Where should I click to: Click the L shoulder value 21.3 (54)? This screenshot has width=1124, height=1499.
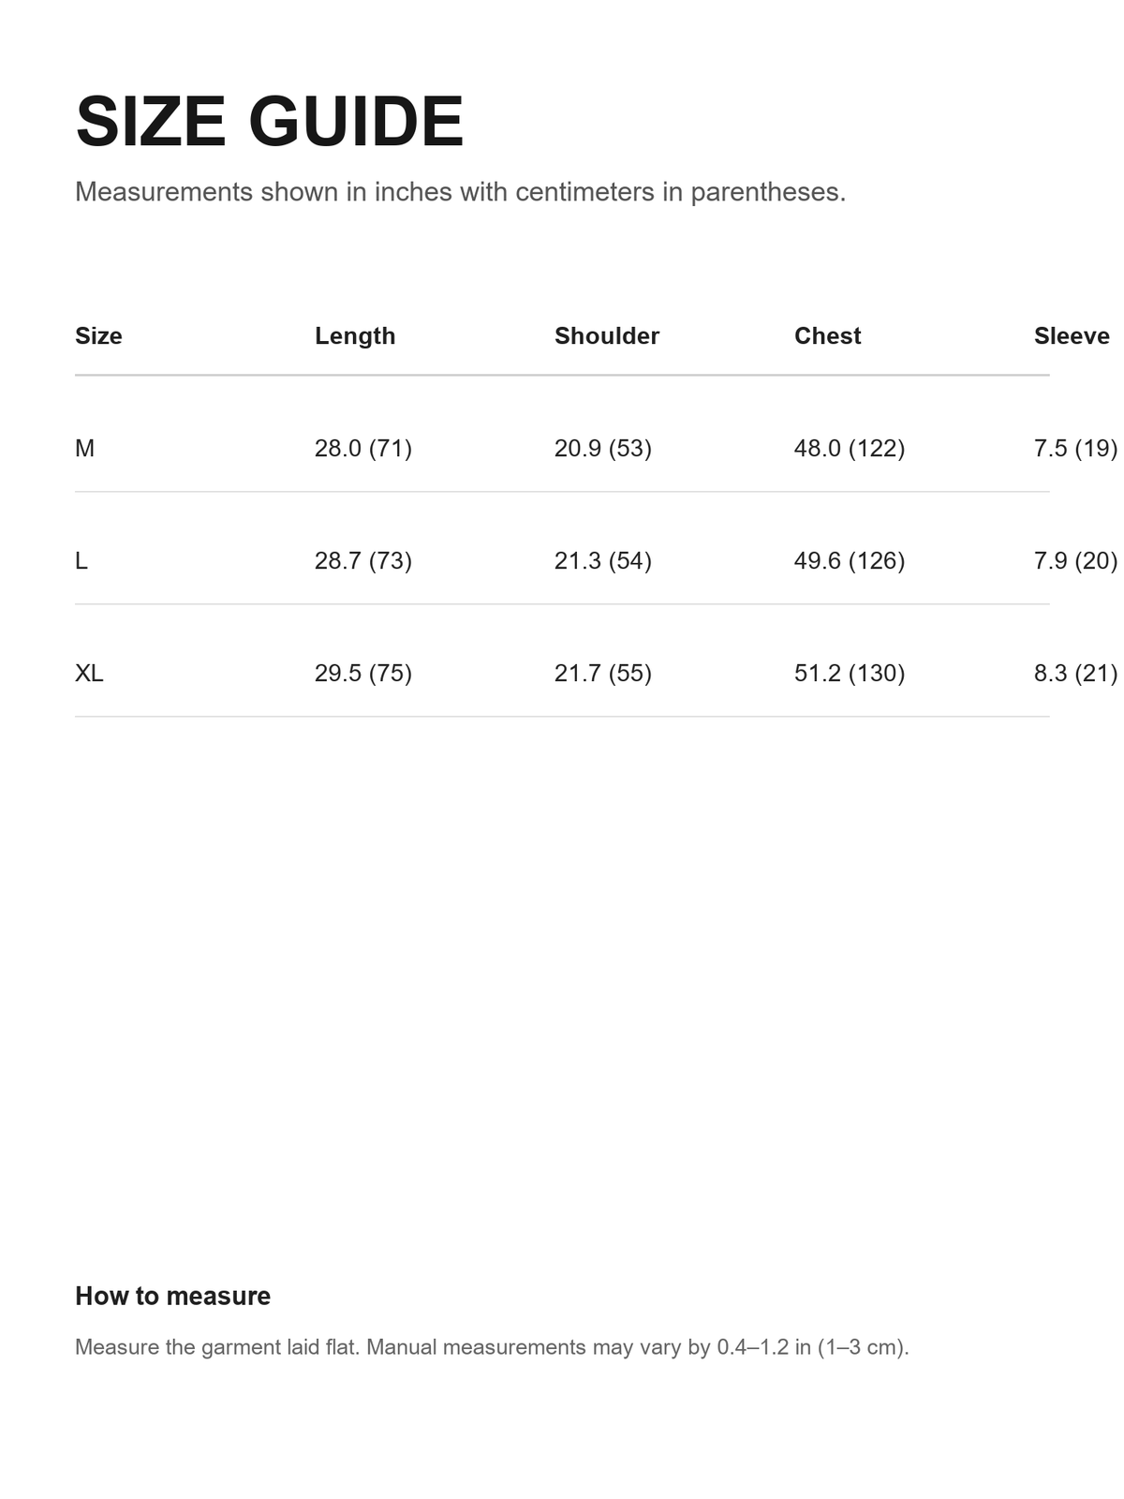pyautogui.click(x=603, y=561)
